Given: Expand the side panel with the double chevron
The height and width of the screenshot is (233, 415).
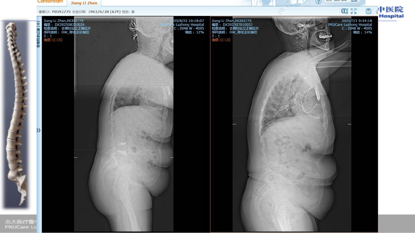Looking at the screenshot, I should click(39, 130).
